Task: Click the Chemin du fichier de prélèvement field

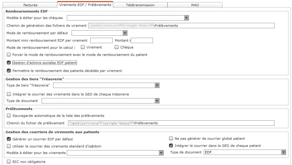Action: point(171,123)
